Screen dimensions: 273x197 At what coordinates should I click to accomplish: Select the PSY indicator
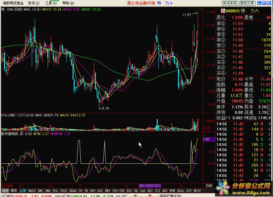[x=189, y=191]
